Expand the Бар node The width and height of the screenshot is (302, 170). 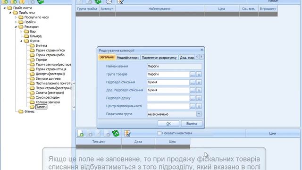click(x=21, y=32)
